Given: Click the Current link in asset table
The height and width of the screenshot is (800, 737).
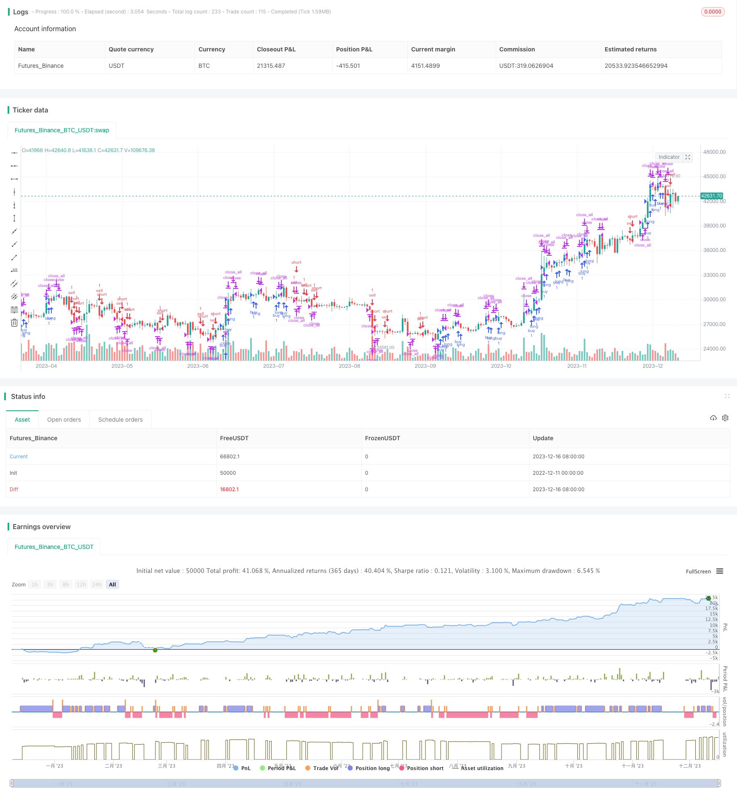Looking at the screenshot, I should 19,457.
